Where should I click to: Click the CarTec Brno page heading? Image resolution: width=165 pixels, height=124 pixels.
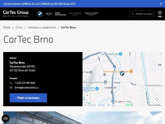pos(28,39)
